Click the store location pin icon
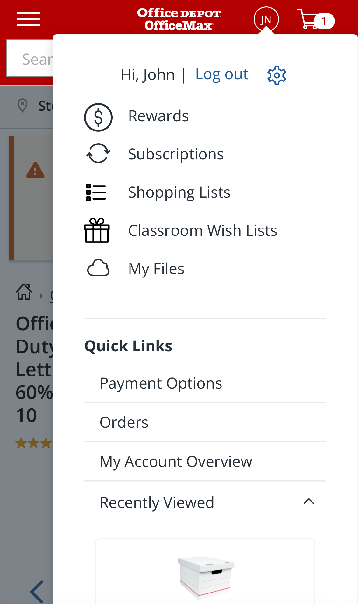358x604 pixels. click(22, 106)
